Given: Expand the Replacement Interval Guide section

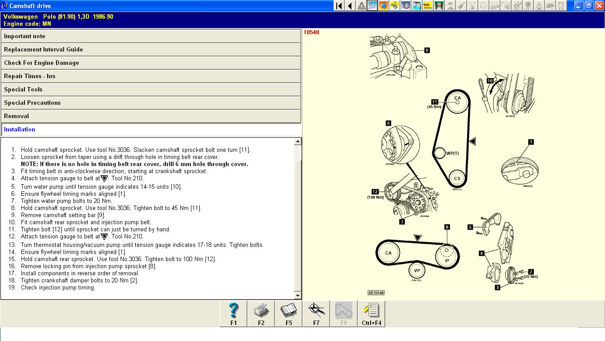Looking at the screenshot, I should click(151, 50).
